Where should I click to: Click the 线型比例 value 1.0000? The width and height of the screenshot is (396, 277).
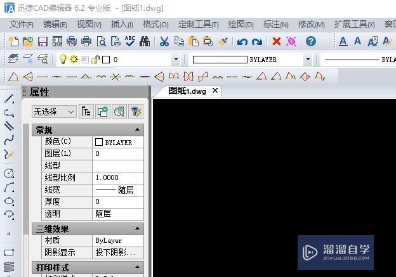118,177
